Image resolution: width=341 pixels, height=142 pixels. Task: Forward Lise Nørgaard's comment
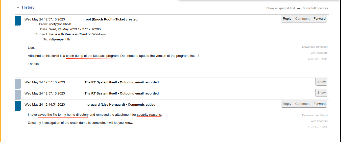tap(319, 104)
